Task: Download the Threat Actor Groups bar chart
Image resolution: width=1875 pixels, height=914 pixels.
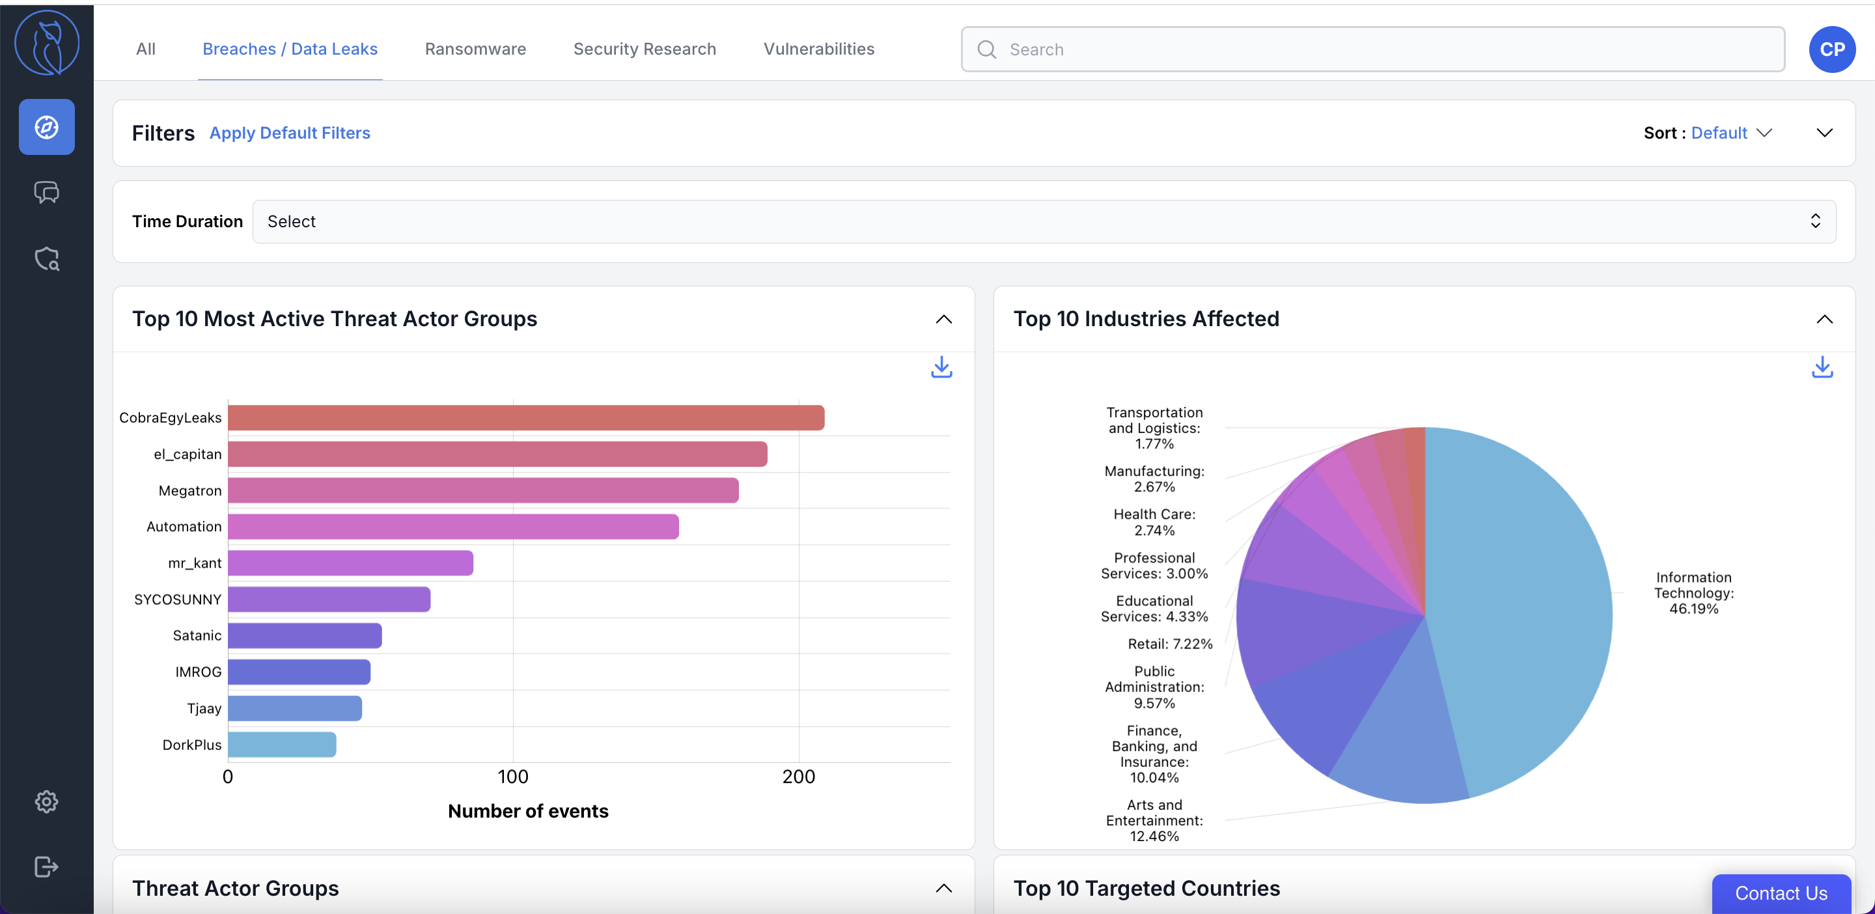Action: click(941, 367)
